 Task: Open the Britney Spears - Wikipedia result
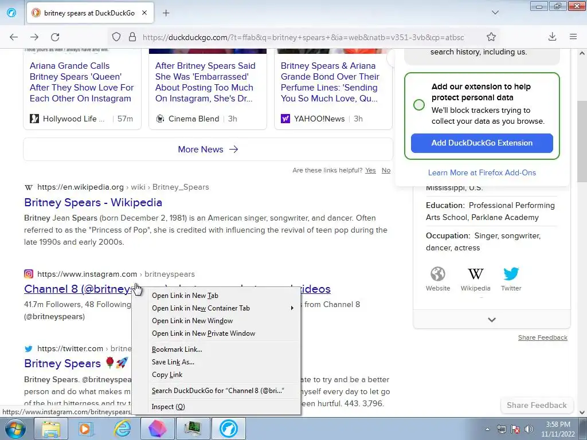[93, 202]
